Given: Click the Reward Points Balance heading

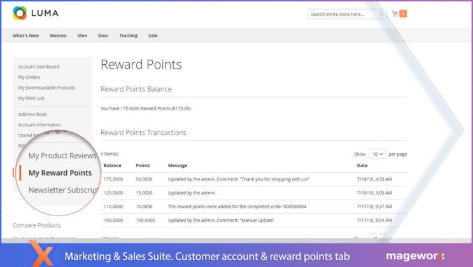Looking at the screenshot, I should tap(136, 89).
